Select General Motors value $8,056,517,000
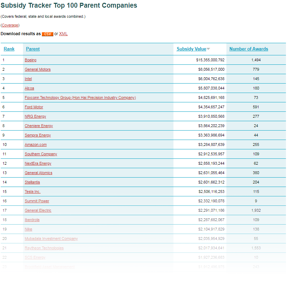Image resolution: width=287 pixels, height=297 pixels. coord(211,69)
